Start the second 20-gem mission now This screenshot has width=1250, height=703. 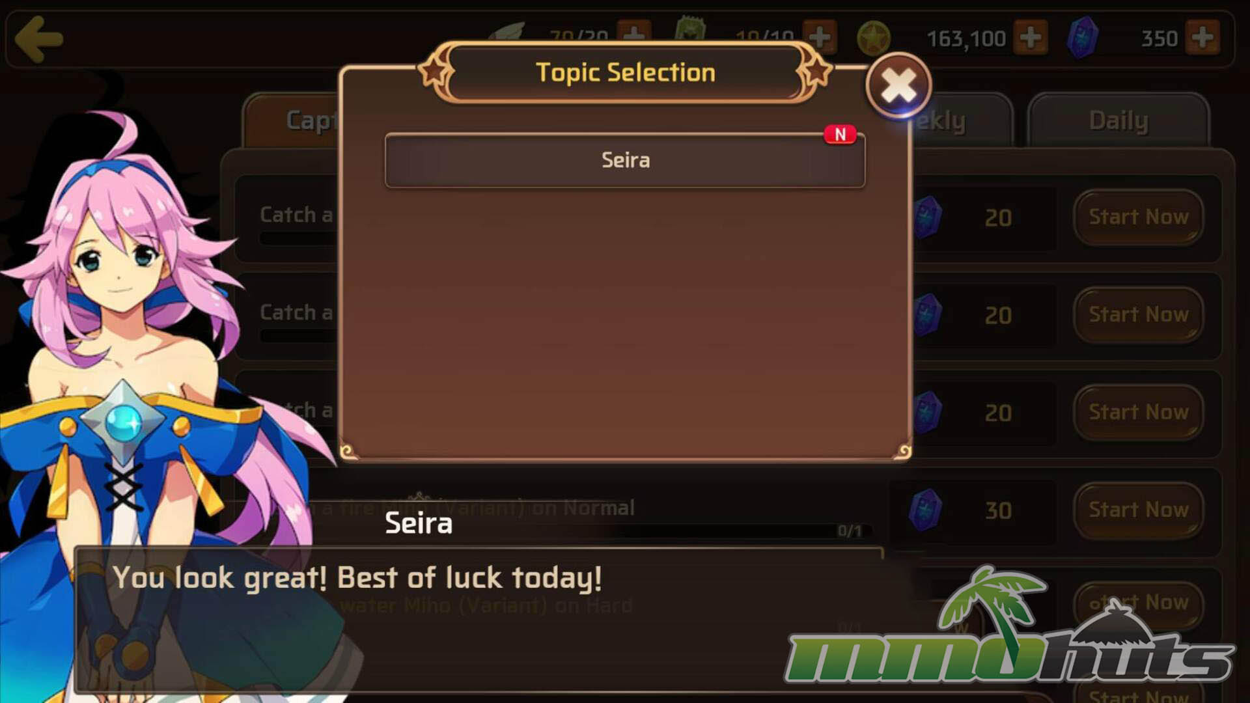click(1138, 315)
